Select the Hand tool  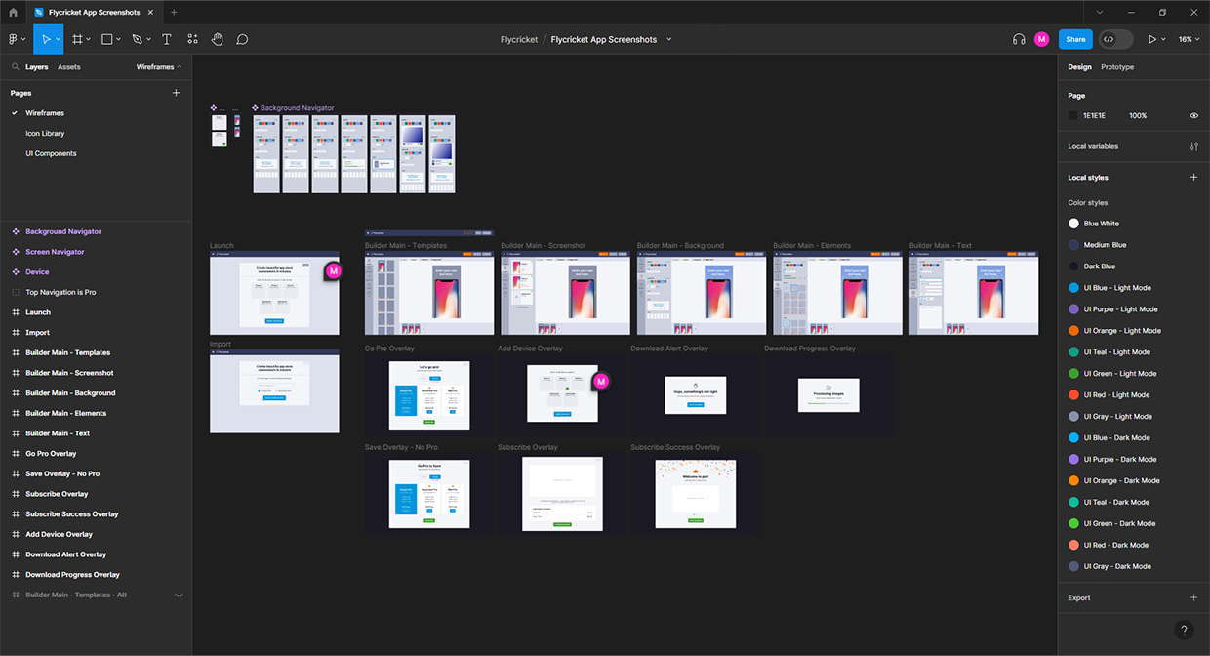pos(218,39)
